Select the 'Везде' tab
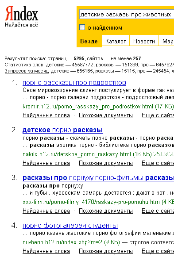 tap(89, 41)
